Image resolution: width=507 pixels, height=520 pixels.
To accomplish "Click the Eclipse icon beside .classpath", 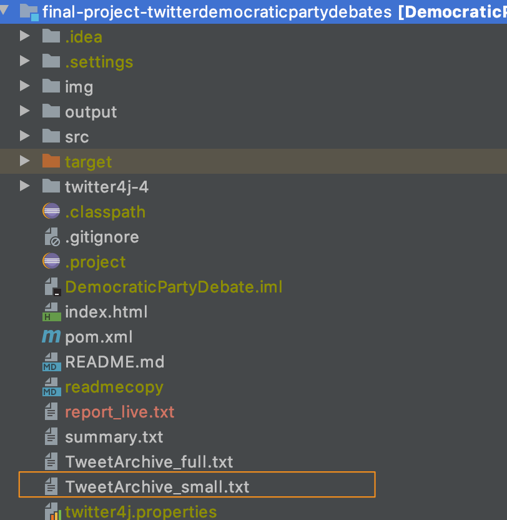I will [x=51, y=211].
